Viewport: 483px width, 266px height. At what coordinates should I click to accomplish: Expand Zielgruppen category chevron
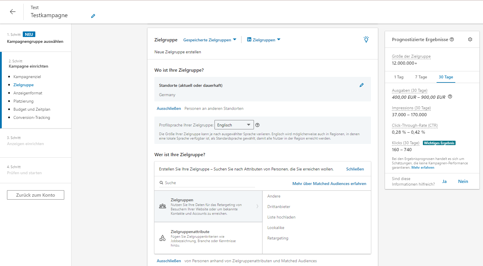coord(257,206)
